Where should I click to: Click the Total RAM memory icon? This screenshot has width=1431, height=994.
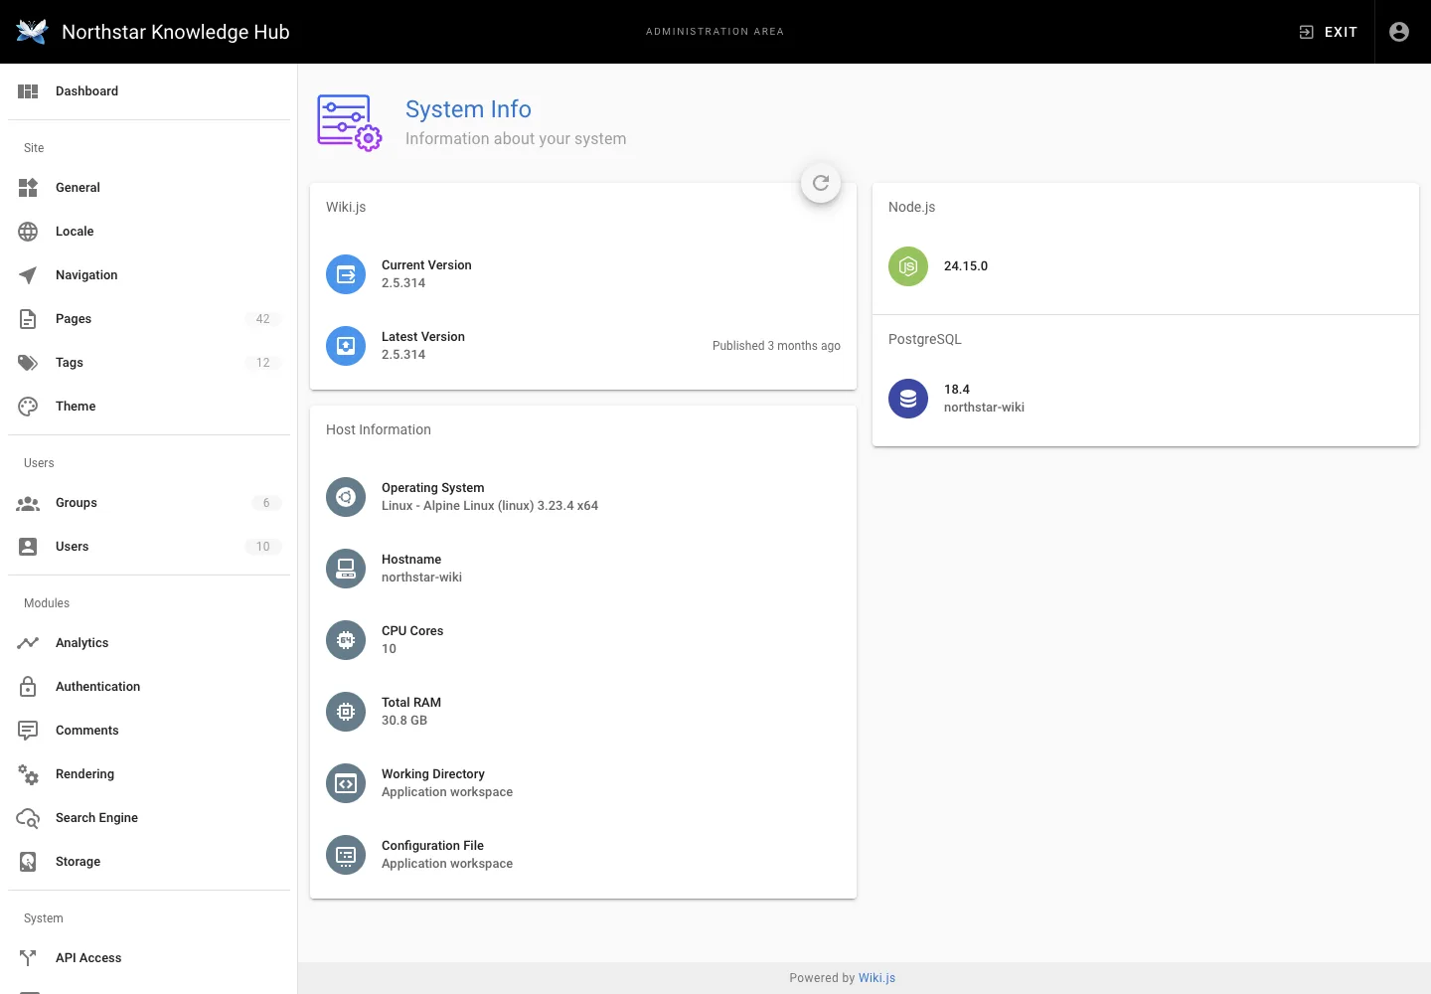(x=346, y=712)
